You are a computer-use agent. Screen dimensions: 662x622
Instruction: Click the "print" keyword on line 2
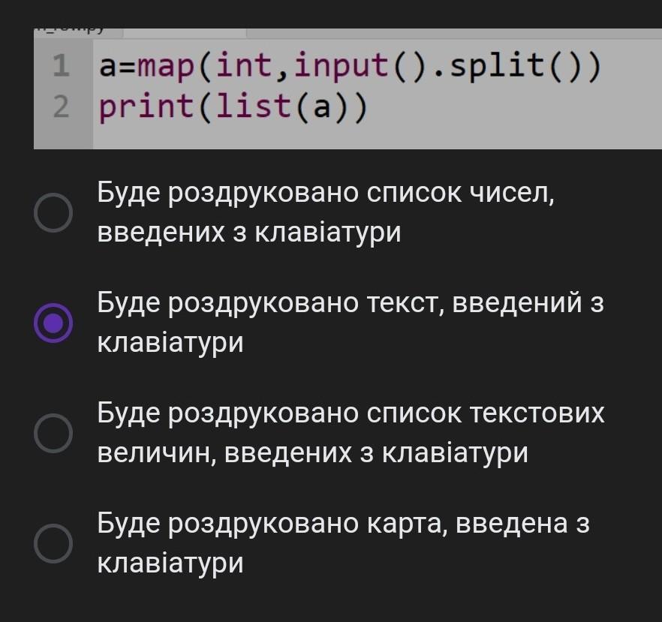[146, 107]
